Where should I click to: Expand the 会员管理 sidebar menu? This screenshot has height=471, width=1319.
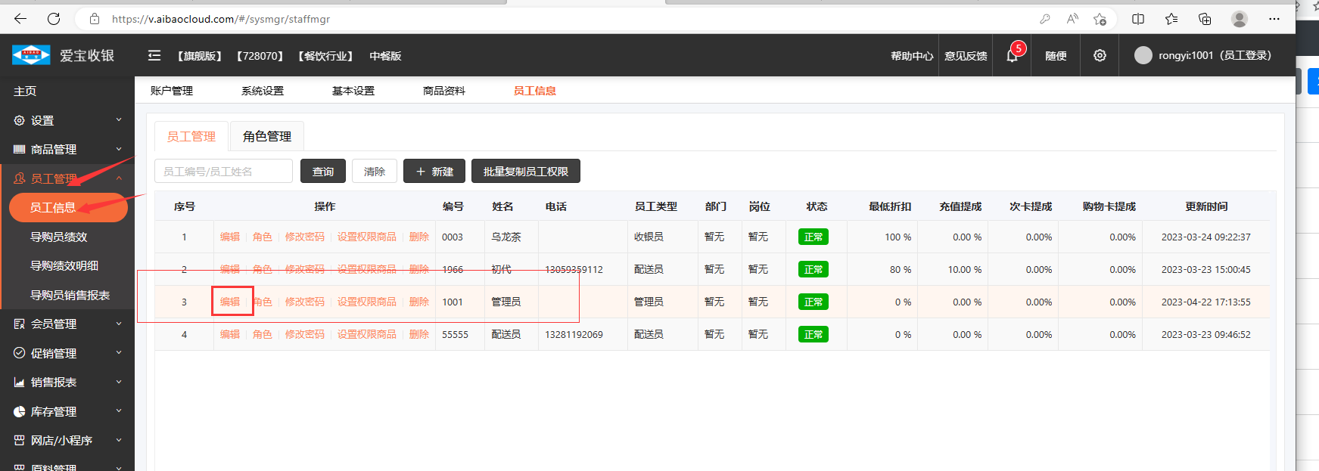point(67,324)
